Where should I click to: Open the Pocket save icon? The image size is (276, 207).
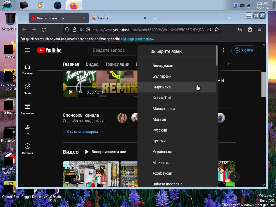click(x=240, y=30)
